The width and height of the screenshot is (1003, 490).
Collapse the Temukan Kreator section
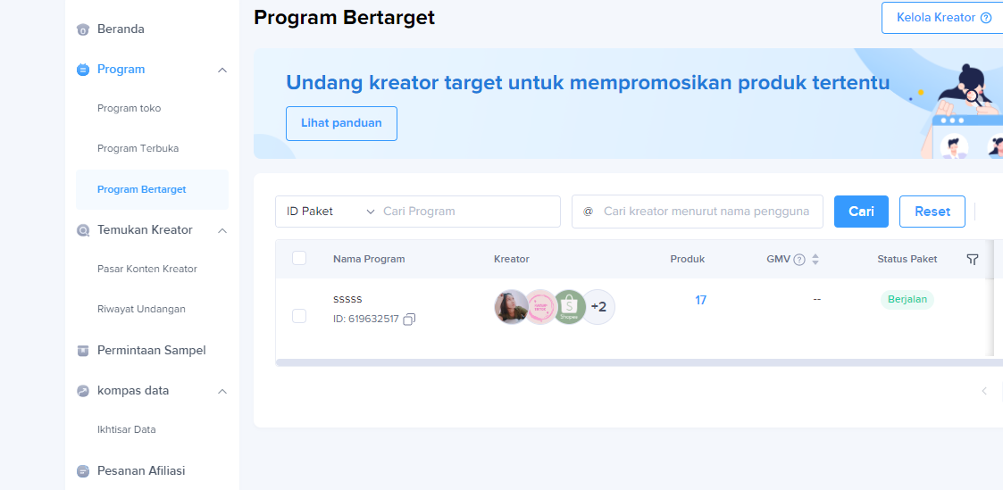click(222, 230)
